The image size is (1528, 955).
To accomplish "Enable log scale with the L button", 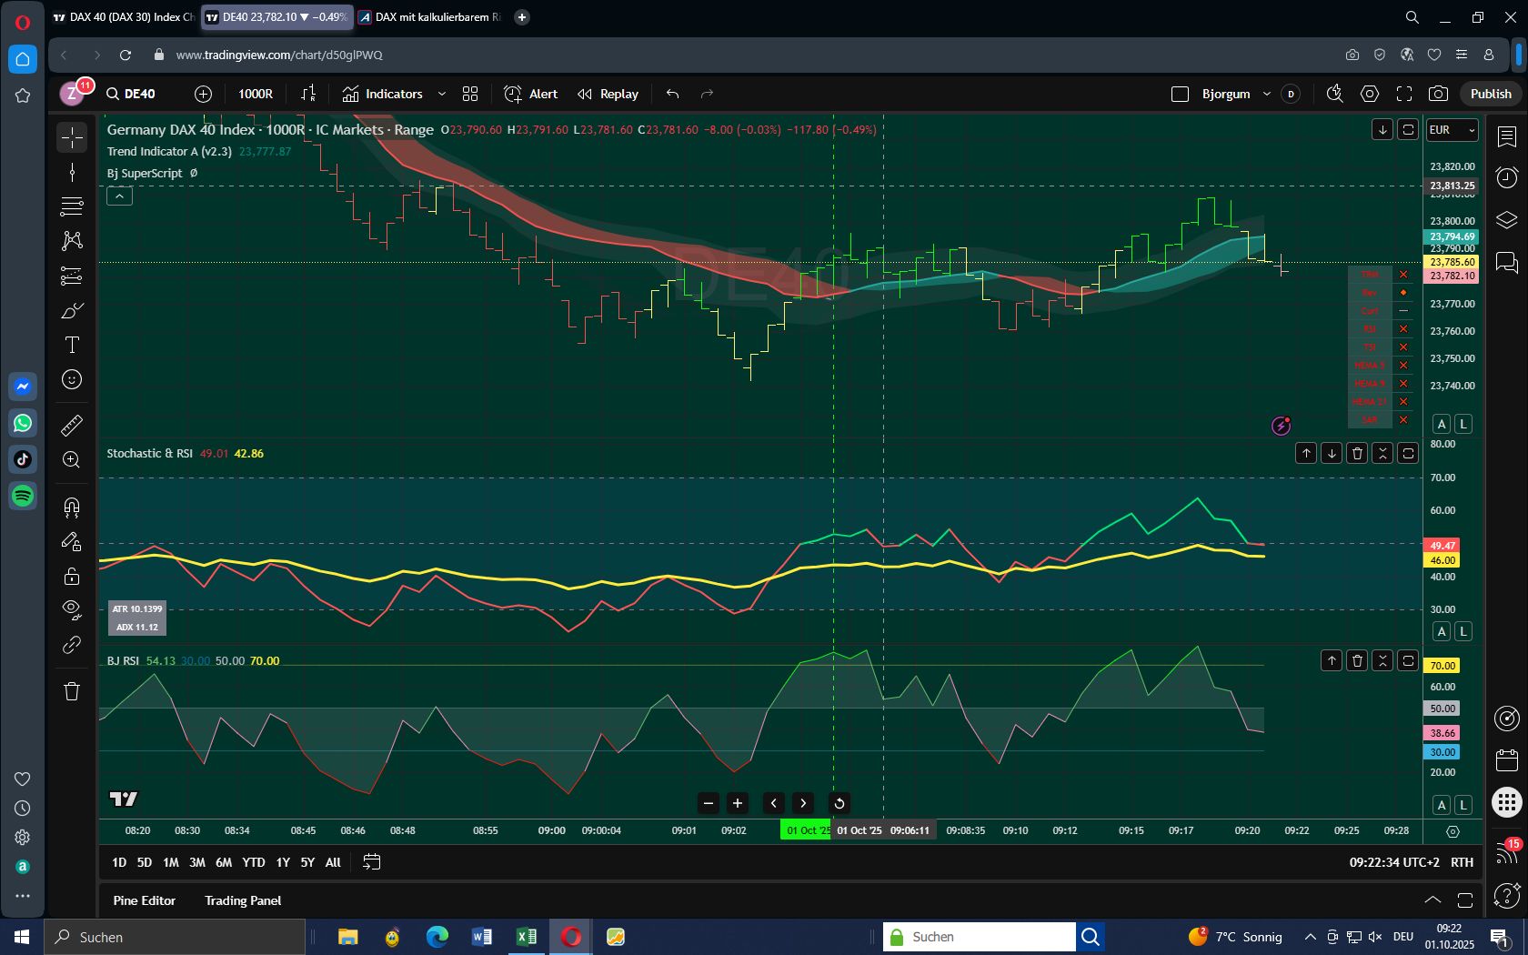I will pos(1464,424).
